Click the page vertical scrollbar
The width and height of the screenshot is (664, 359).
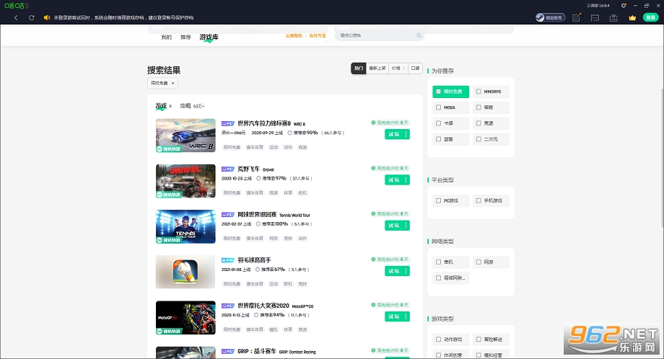(662, 159)
